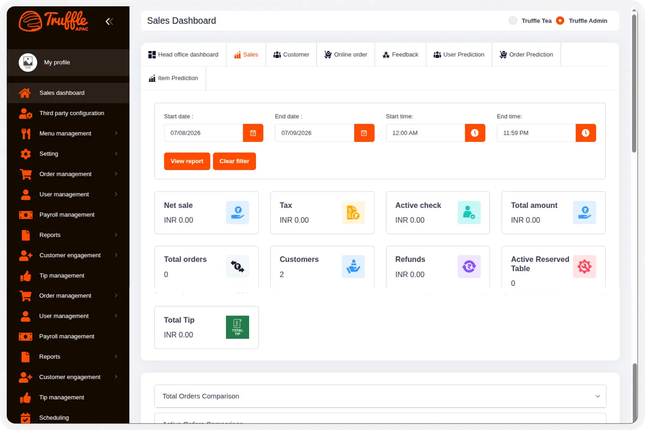Switch to the Item Prediction tab

[173, 78]
